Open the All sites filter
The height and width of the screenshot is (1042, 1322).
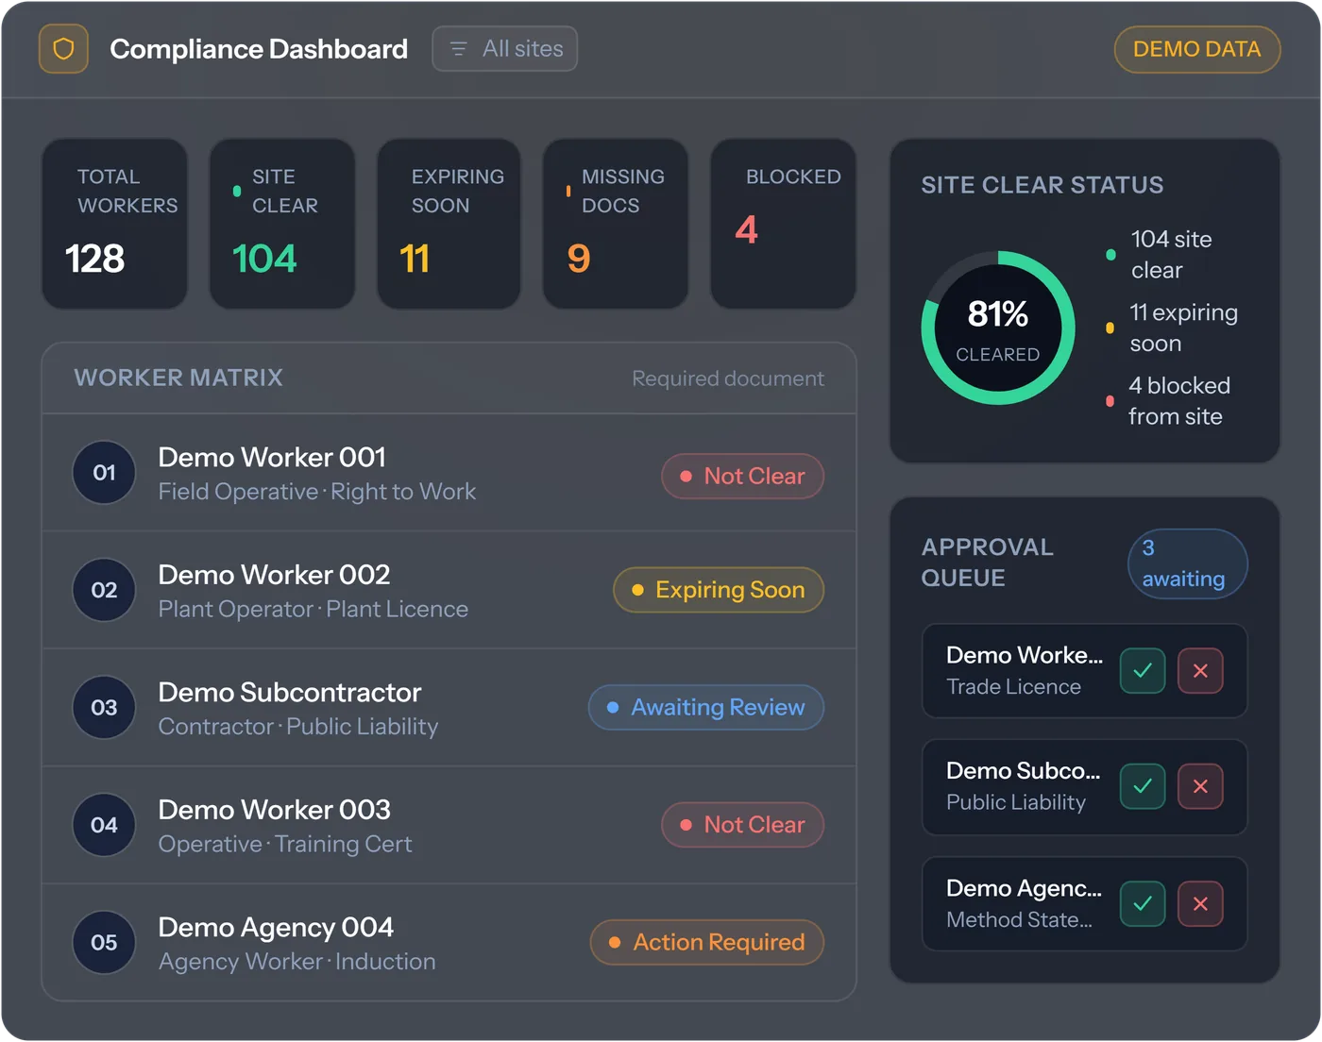pos(504,49)
